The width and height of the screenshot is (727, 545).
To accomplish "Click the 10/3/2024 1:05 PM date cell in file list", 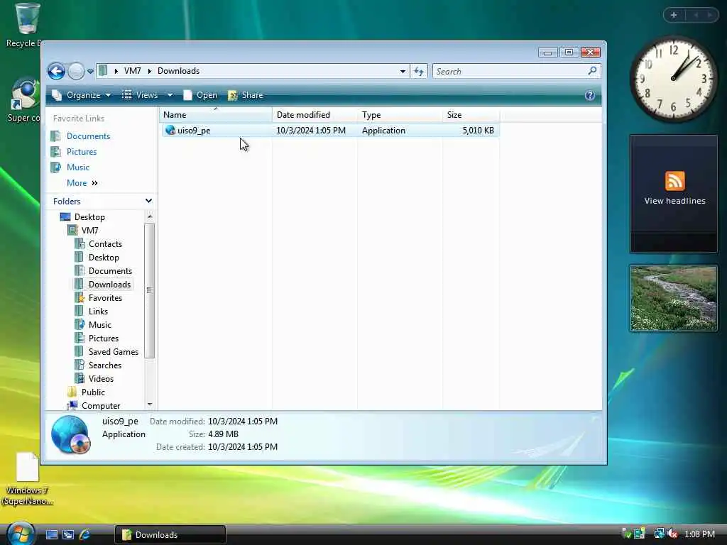I will (311, 131).
